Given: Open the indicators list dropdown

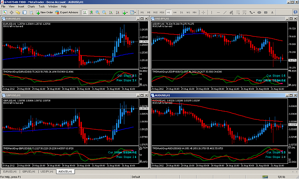Looking at the screenshot, I should (x=125, y=12).
